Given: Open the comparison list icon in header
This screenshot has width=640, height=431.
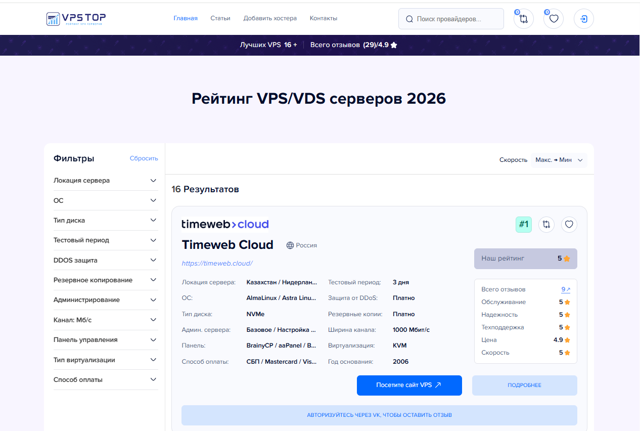Looking at the screenshot, I should 524,19.
